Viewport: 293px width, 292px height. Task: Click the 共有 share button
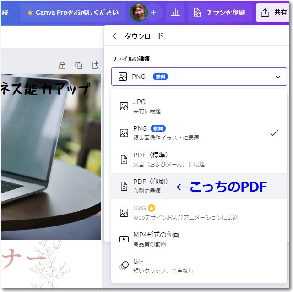tap(274, 12)
